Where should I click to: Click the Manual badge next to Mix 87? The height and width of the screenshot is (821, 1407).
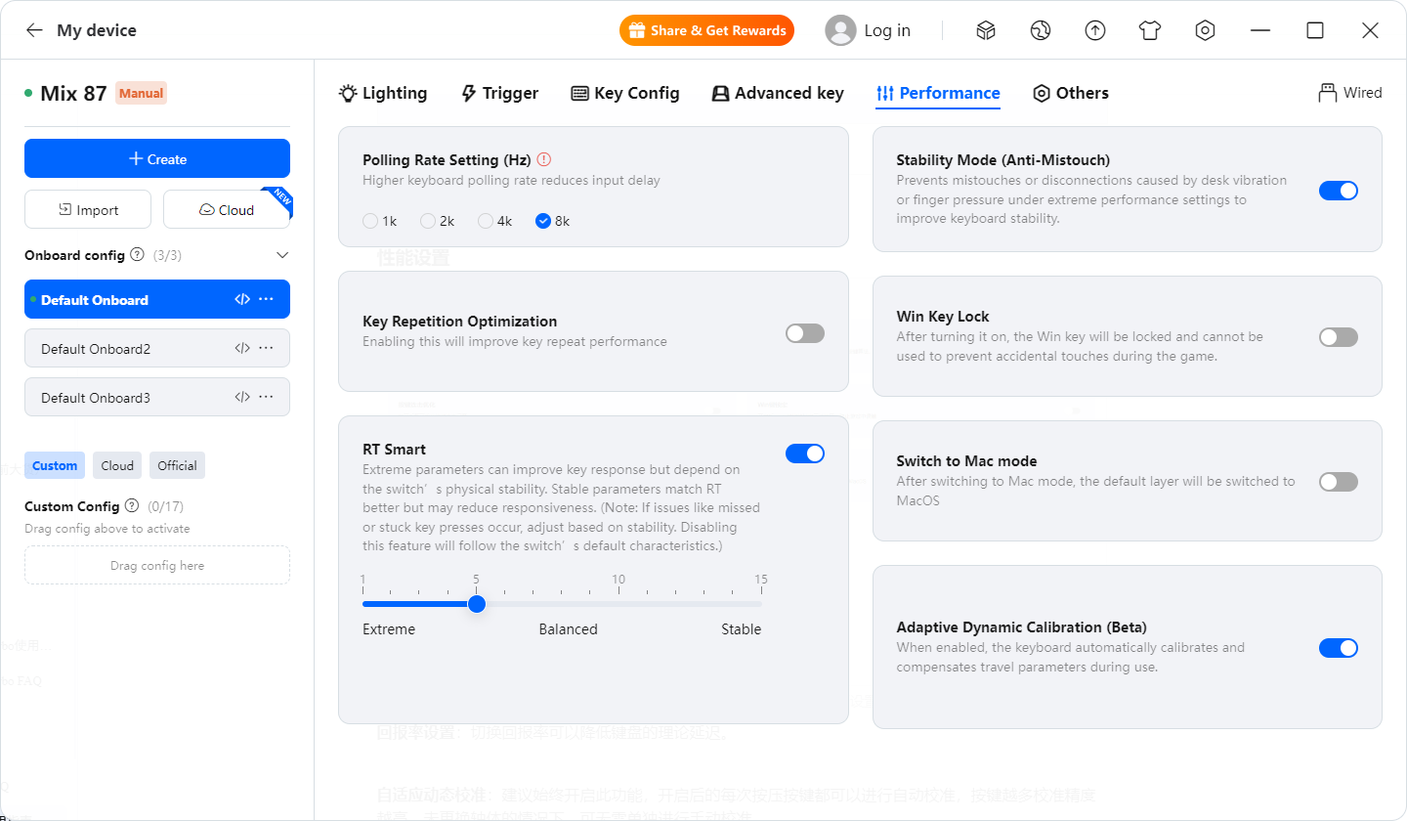tap(141, 94)
